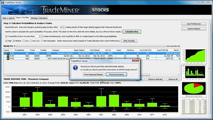Click the 2007 bar in trade history chart
The height and width of the screenshot is (120, 213).
101,101
